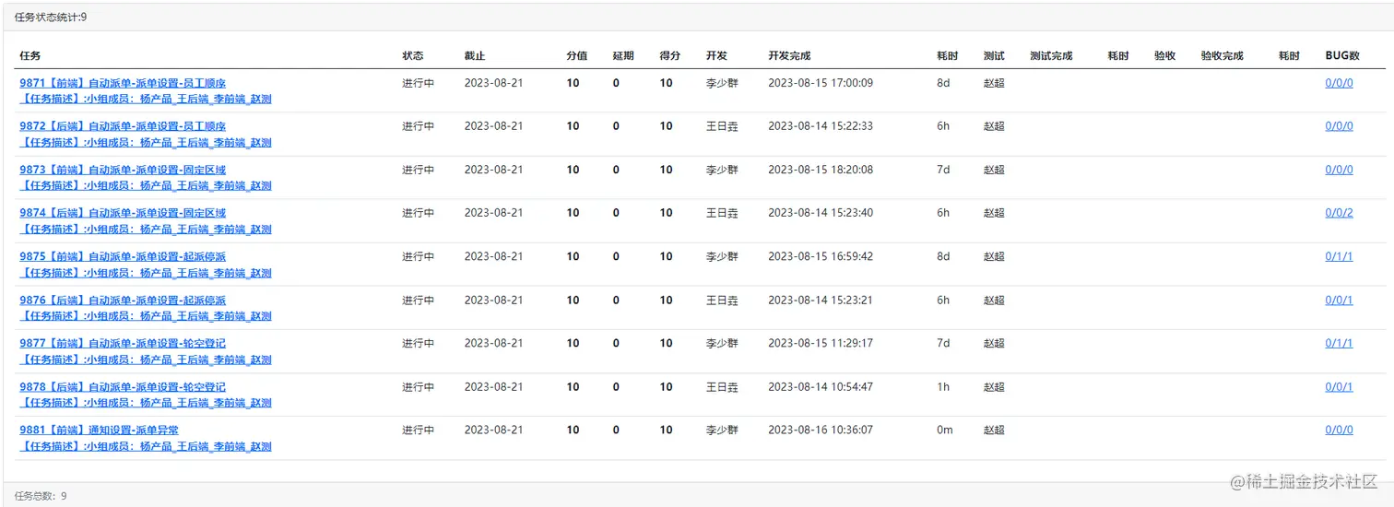Select task 9875 前端 起派停派 link

(x=123, y=256)
